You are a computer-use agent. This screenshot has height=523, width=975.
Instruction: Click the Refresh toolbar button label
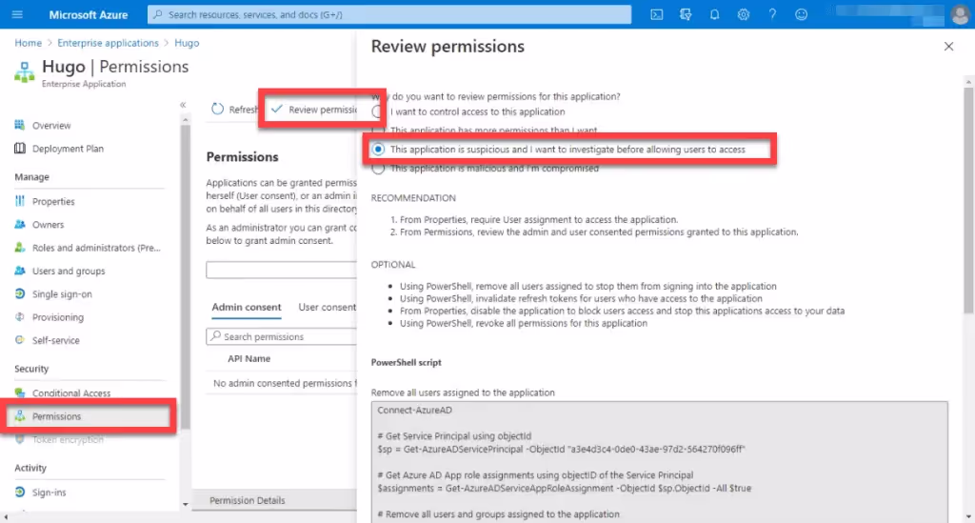point(243,110)
